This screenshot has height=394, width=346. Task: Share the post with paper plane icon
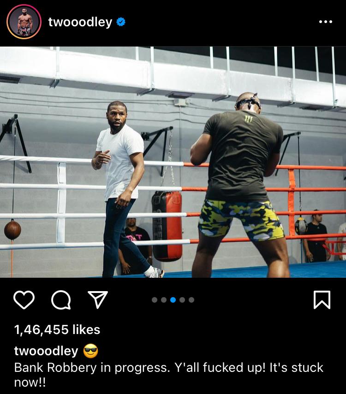coord(98,299)
